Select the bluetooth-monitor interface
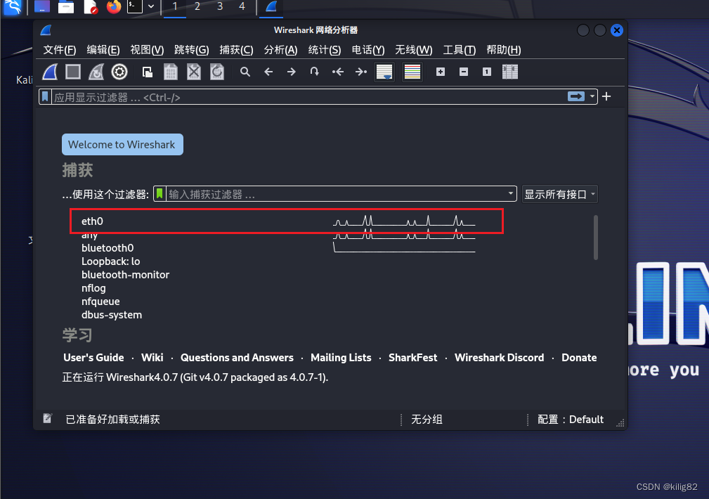The width and height of the screenshot is (709, 499). (125, 275)
